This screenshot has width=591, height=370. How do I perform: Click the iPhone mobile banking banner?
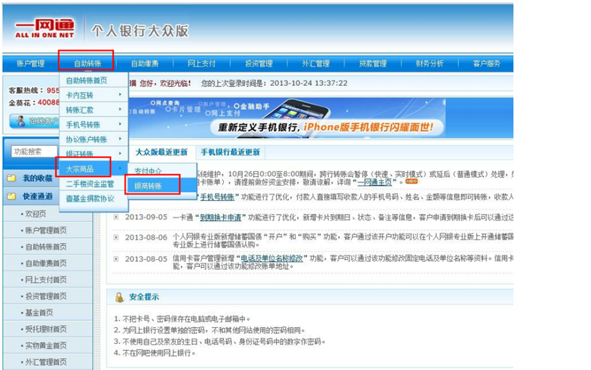pyautogui.click(x=286, y=118)
